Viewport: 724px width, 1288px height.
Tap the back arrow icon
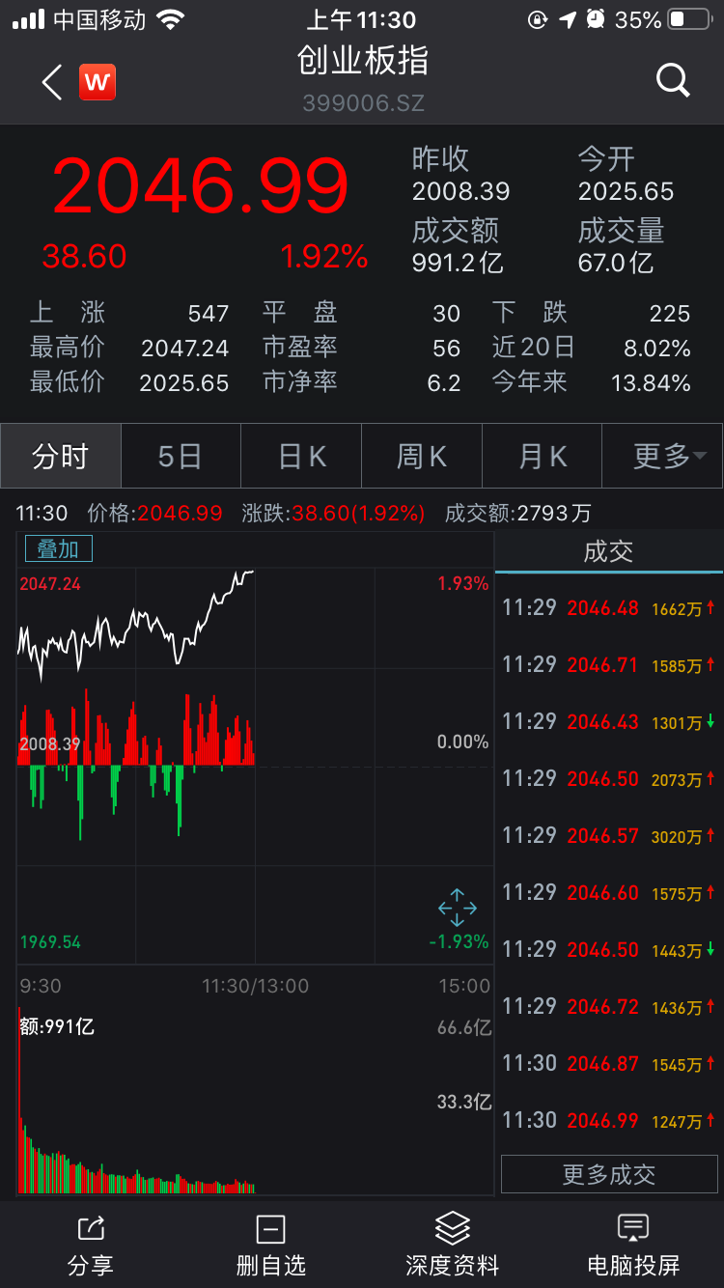point(52,82)
